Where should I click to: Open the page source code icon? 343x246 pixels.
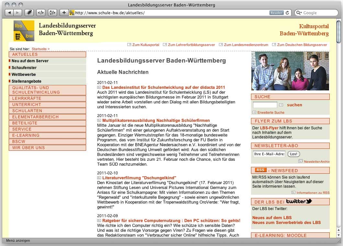(x=41, y=13)
